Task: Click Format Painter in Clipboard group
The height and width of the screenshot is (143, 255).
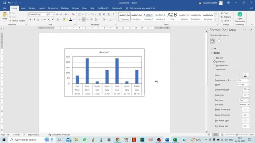Action: pos(17,21)
